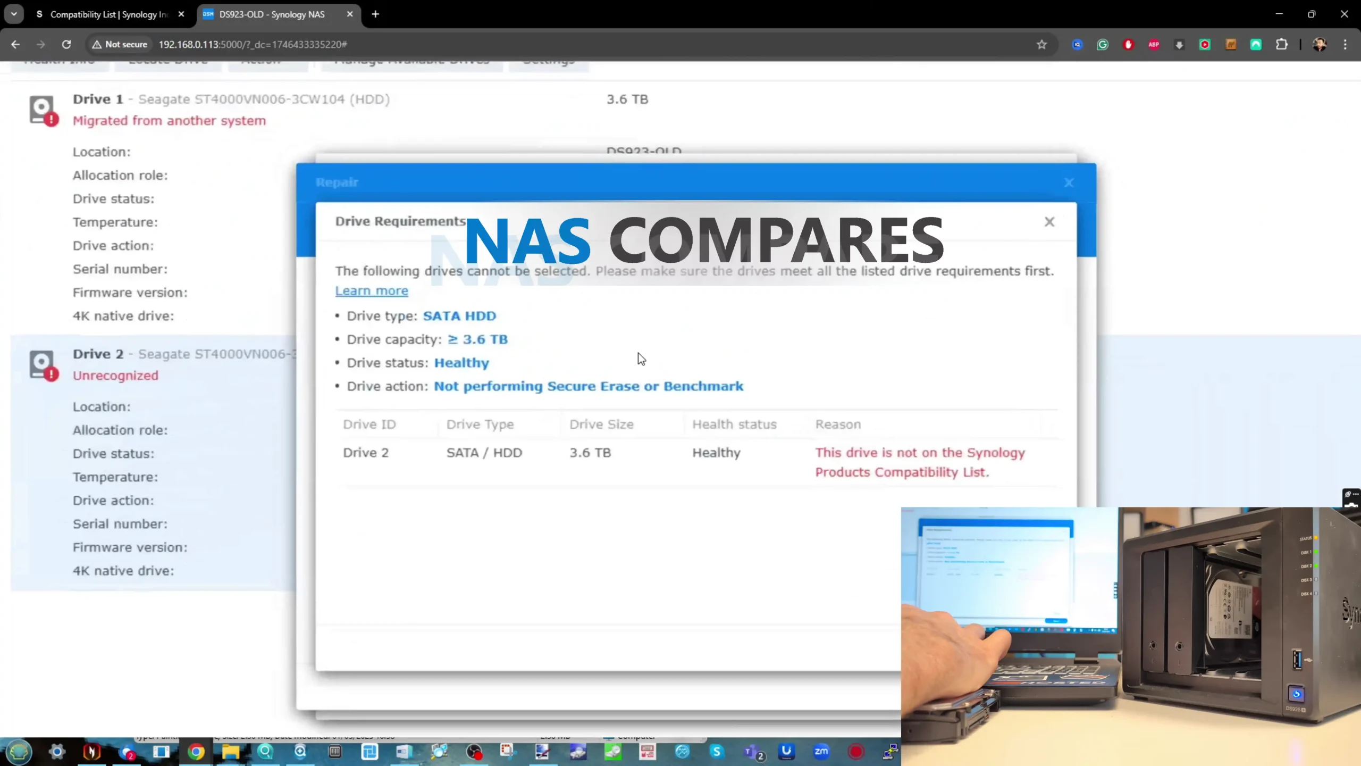Open the green video play extension
1361x766 pixels.
[1205, 45]
